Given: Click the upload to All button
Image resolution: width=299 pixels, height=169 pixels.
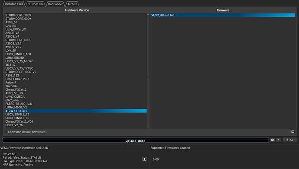Looking at the screenshot, I should pyautogui.click(x=290, y=140).
